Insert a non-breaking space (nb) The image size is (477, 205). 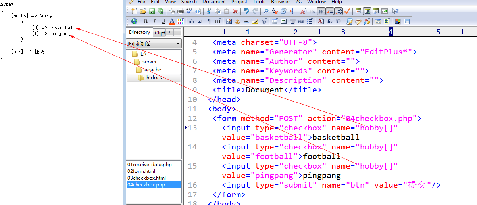pos(191,21)
